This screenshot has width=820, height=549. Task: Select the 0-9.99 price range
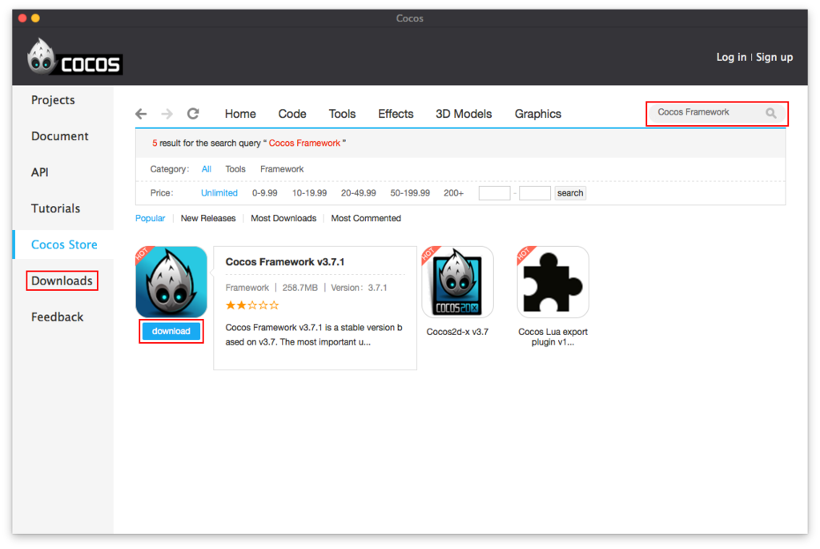click(264, 193)
